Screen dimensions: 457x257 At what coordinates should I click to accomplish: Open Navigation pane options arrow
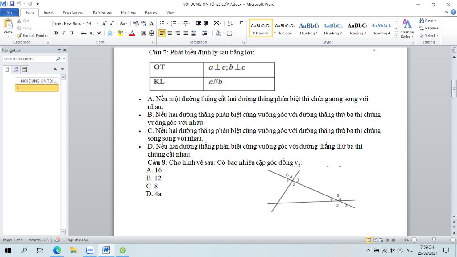pos(59,50)
